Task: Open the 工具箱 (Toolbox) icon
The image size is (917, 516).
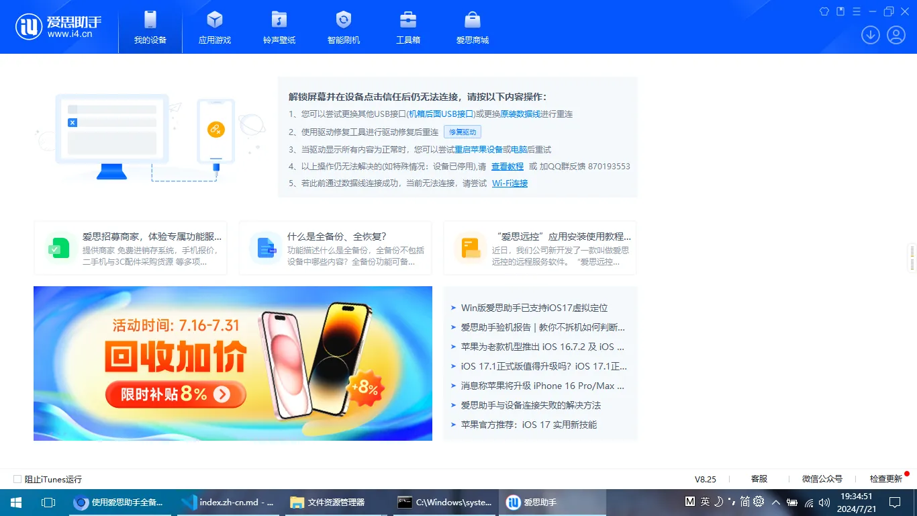Action: click(x=407, y=27)
